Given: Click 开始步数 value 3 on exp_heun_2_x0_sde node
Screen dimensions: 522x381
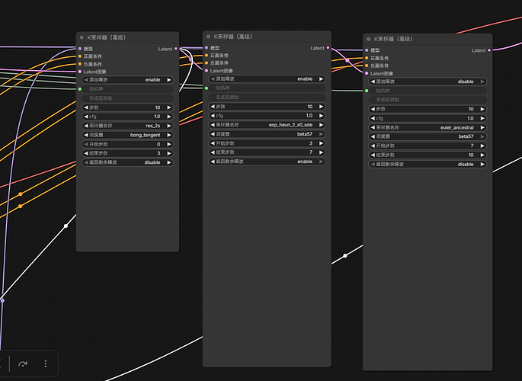Looking at the screenshot, I should [x=311, y=143].
